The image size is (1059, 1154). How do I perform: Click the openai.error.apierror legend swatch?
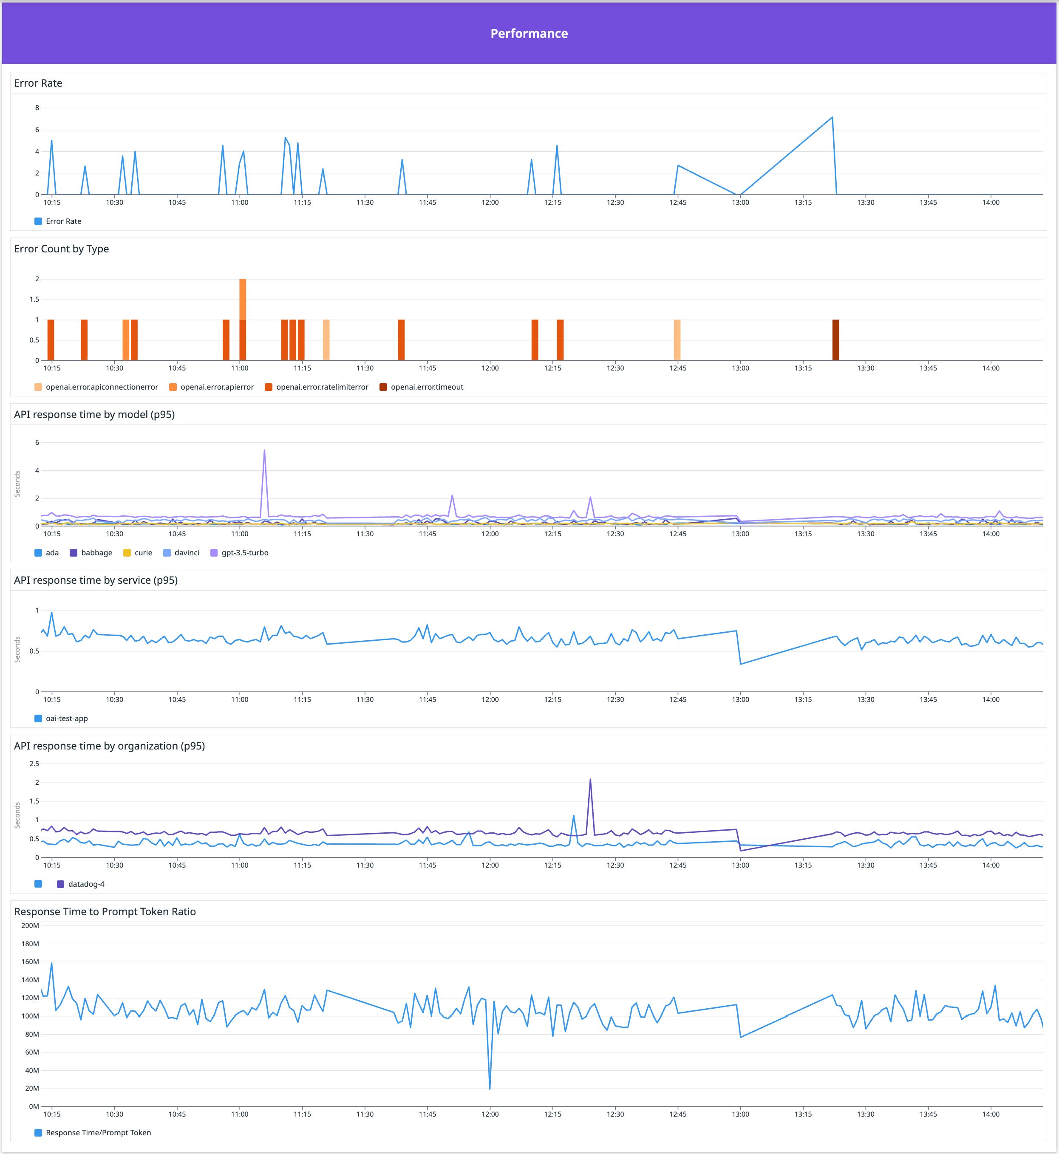click(x=172, y=387)
